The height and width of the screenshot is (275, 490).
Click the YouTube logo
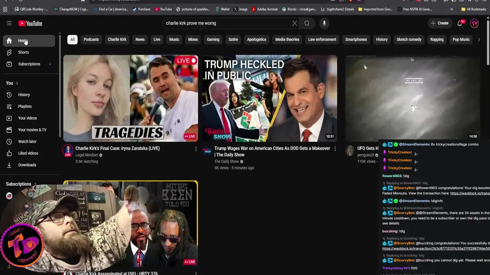[30, 23]
